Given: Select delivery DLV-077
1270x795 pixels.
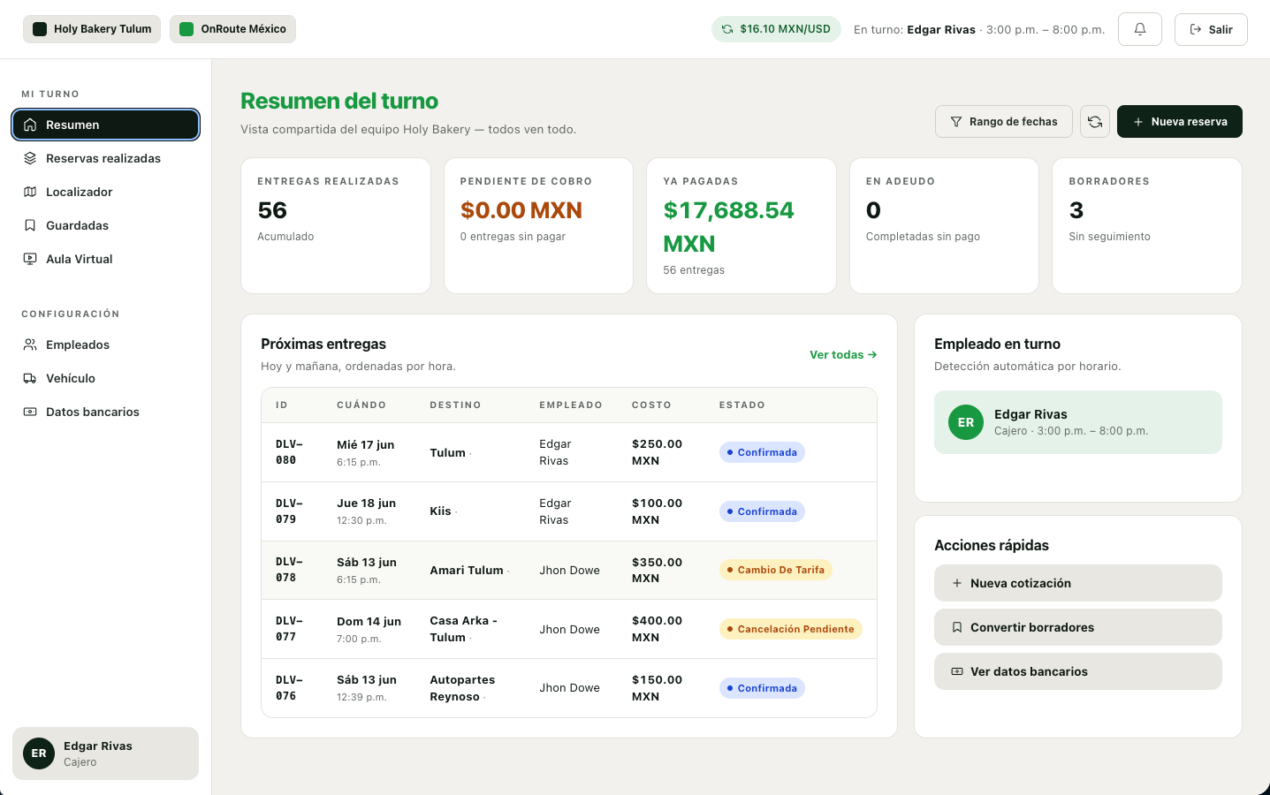Looking at the screenshot, I should (569, 629).
